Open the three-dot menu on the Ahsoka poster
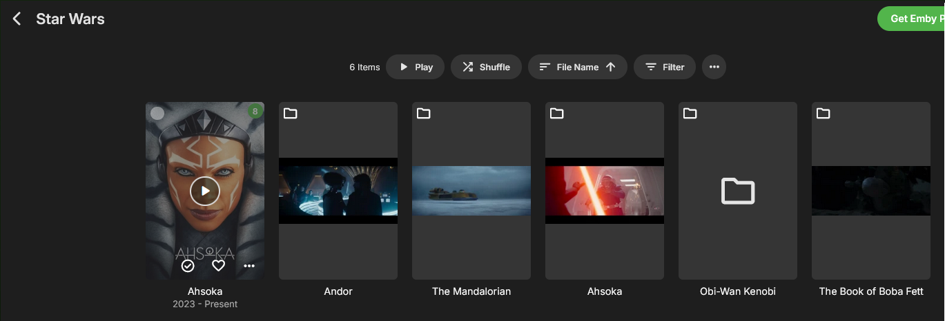The image size is (945, 321). coord(249,266)
